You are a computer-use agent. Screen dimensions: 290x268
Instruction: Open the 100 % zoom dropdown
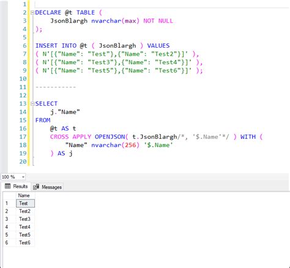[23, 177]
